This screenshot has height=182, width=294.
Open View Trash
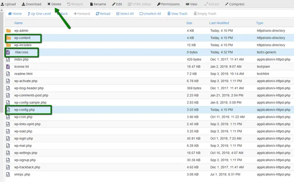click(x=177, y=14)
